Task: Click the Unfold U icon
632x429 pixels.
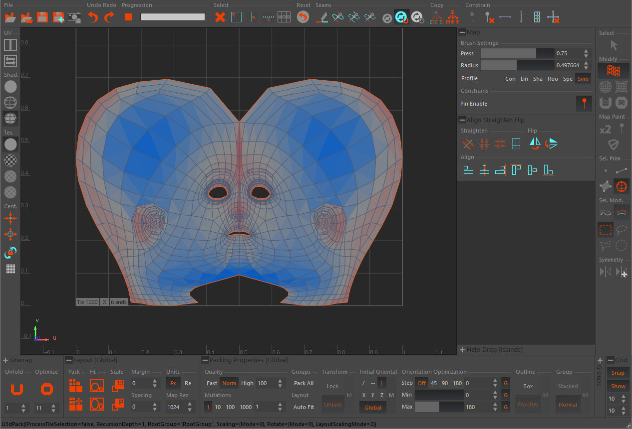Action: [x=17, y=389]
